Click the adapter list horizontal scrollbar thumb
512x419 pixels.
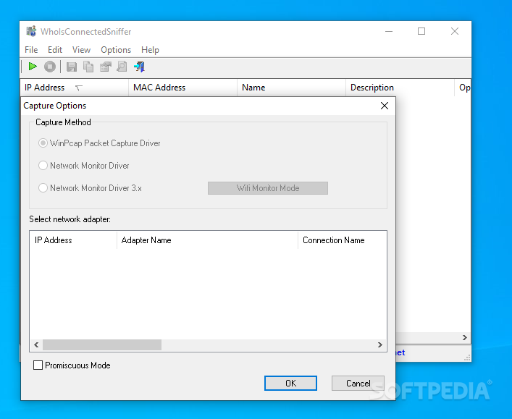(x=102, y=345)
